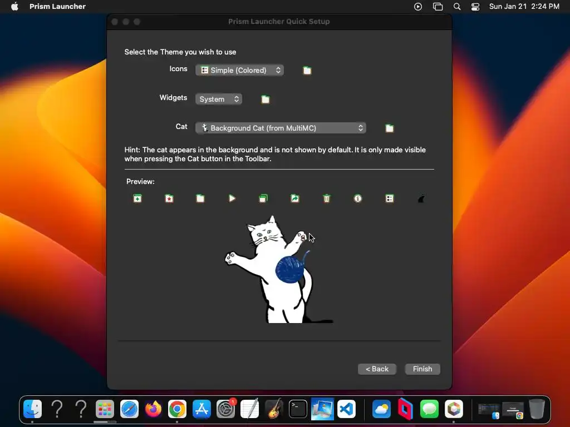
Task: Open the widget themes folder next to Widgets
Action: (x=266, y=99)
